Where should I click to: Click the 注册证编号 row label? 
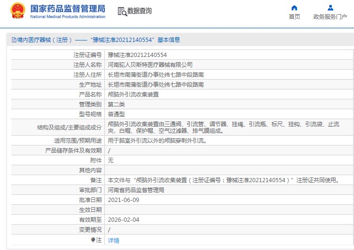pyautogui.click(x=87, y=55)
